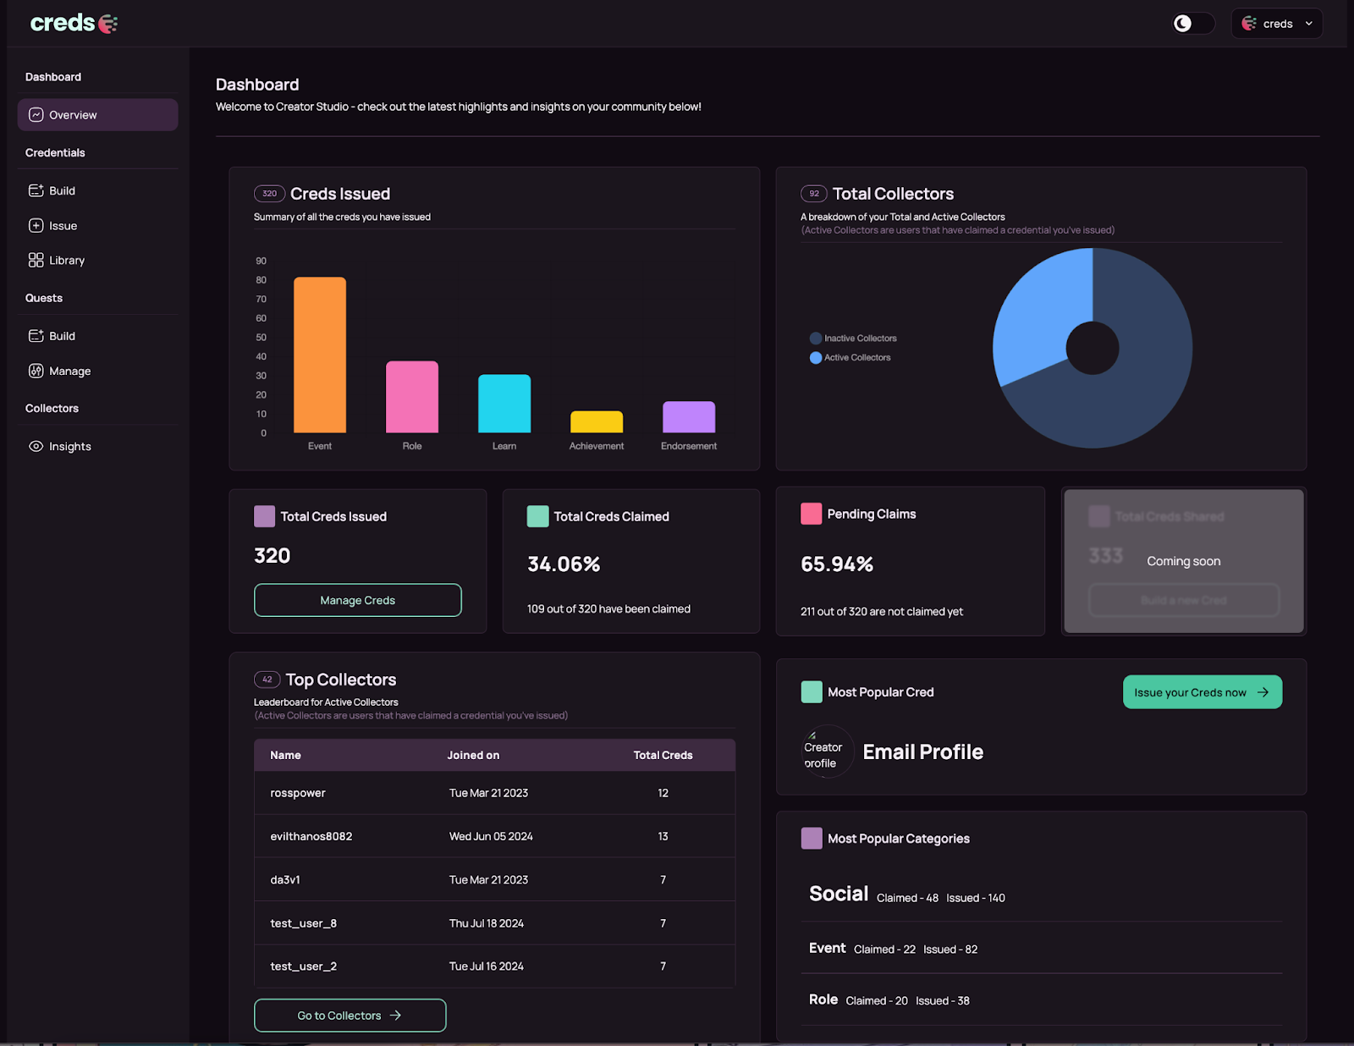
Task: Click the Overview chart icon
Action: (36, 115)
